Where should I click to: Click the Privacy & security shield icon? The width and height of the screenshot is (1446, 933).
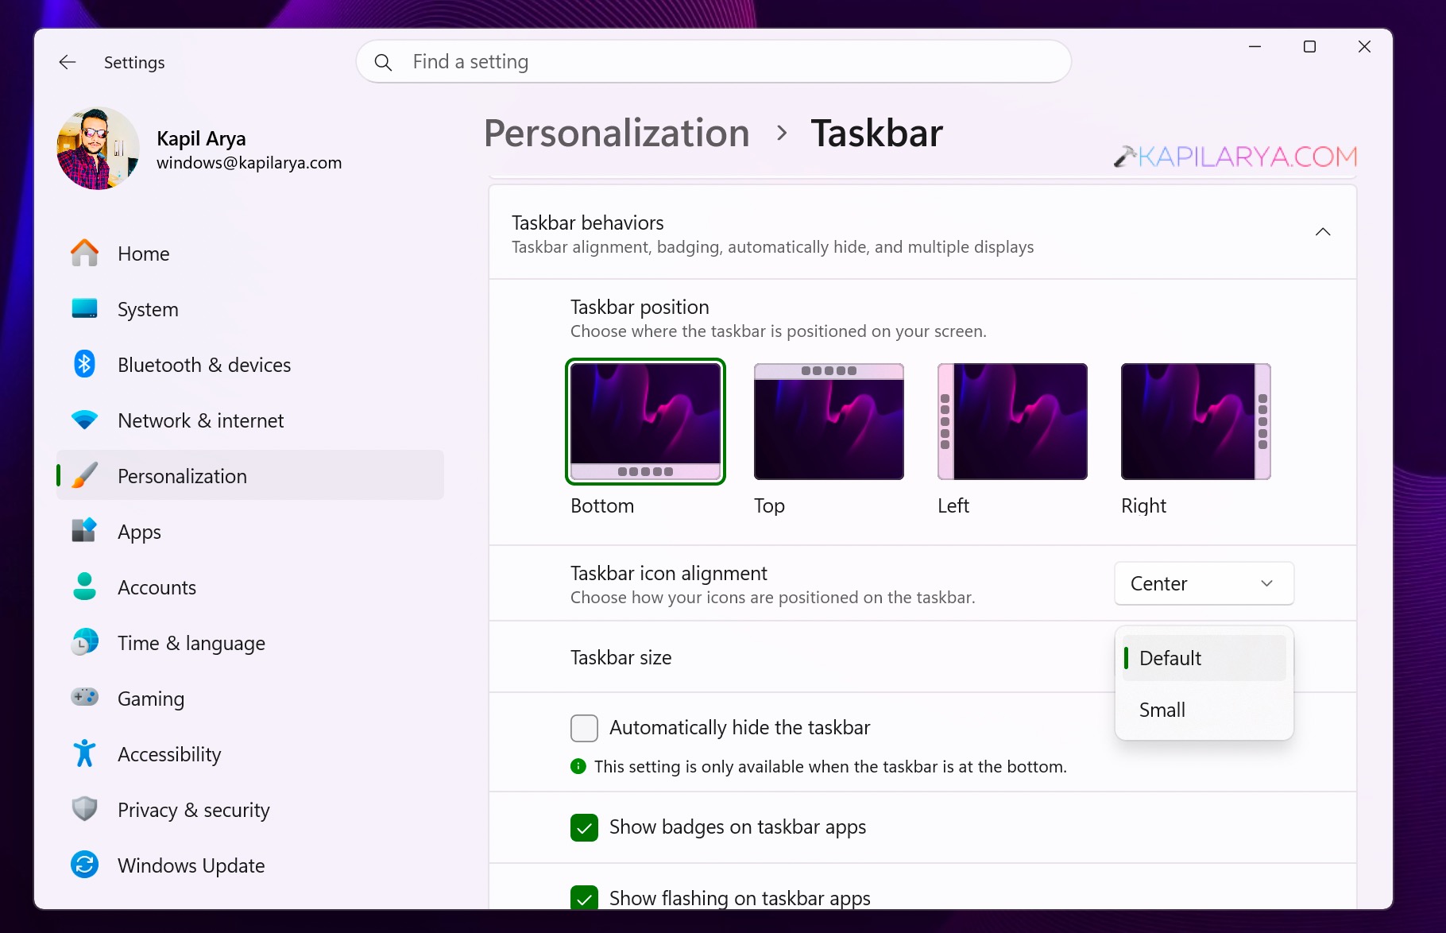coord(84,809)
